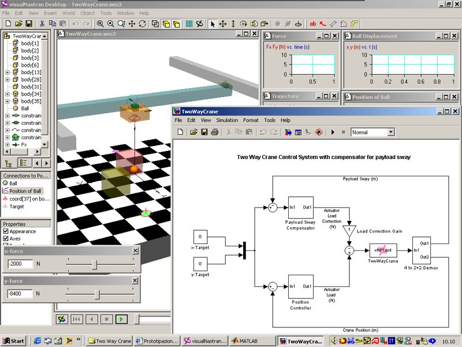Viewport: 462px width, 347px height.
Task: Choose the black arrow Select tool
Action: point(213,24)
